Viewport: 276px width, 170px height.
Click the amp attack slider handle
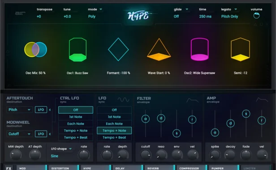click(215, 132)
